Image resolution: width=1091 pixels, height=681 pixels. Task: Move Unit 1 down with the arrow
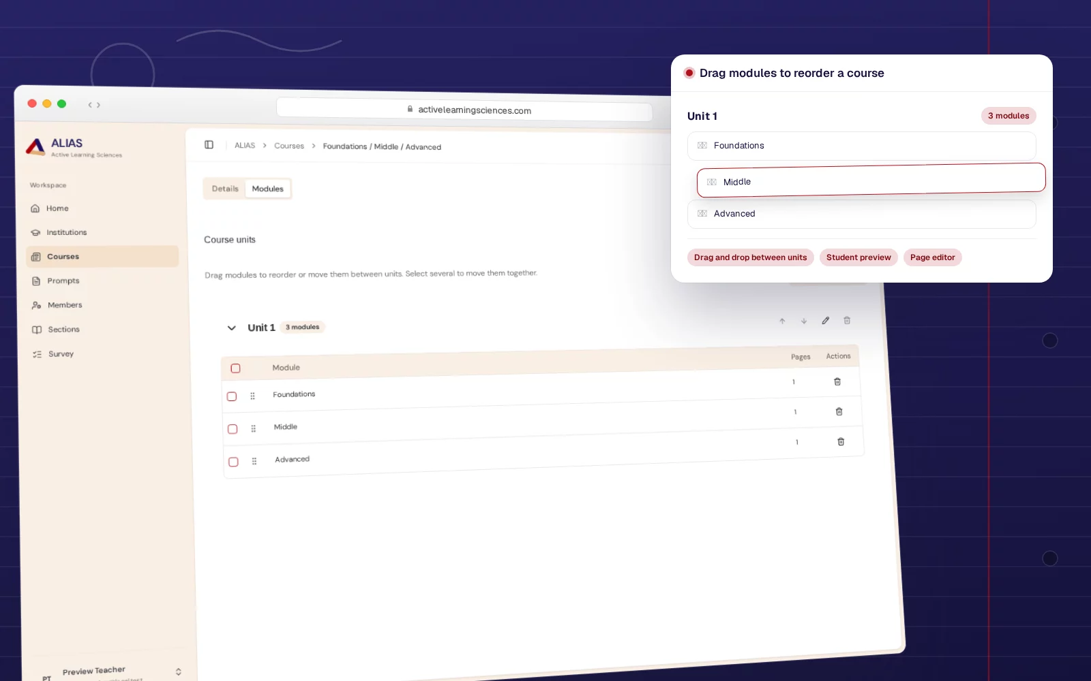pos(804,321)
